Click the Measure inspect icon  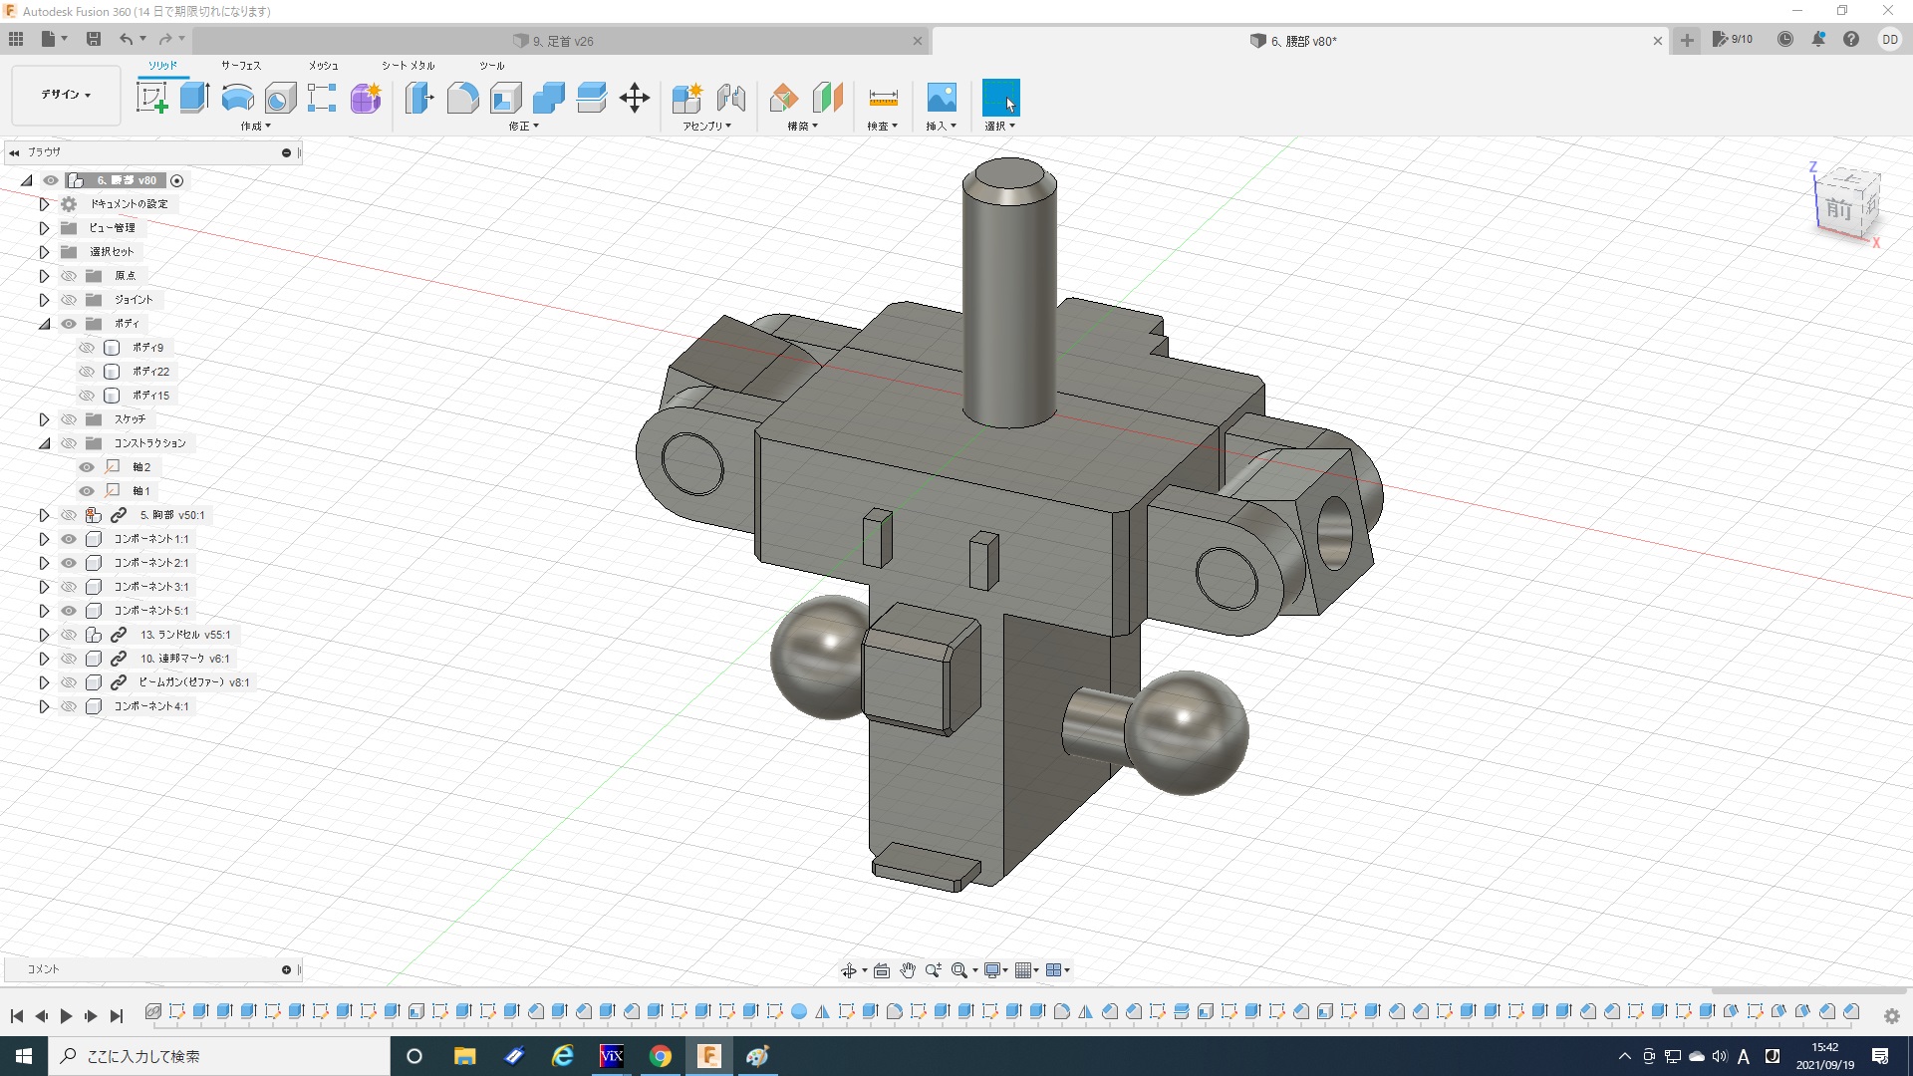point(883,98)
